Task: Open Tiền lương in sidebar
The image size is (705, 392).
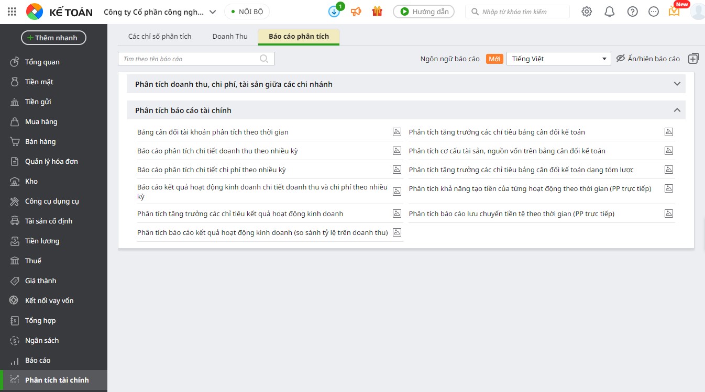Action: point(53,241)
